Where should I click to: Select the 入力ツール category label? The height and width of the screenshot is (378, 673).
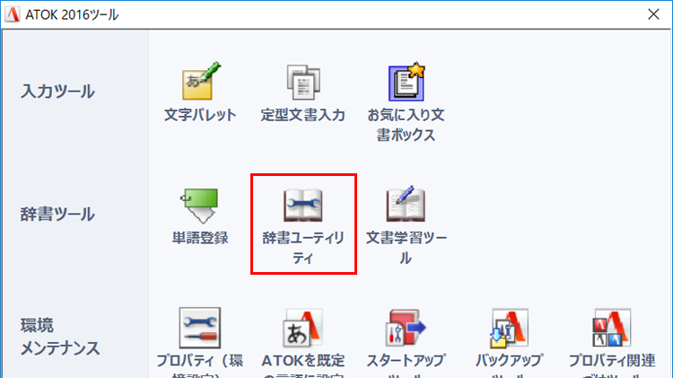coord(57,92)
